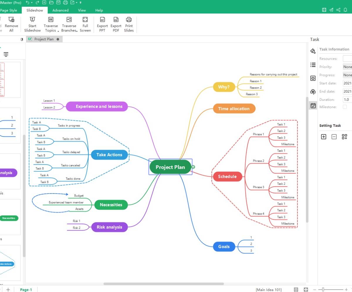Switch to the Advanced ribbon tab

tap(60, 10)
